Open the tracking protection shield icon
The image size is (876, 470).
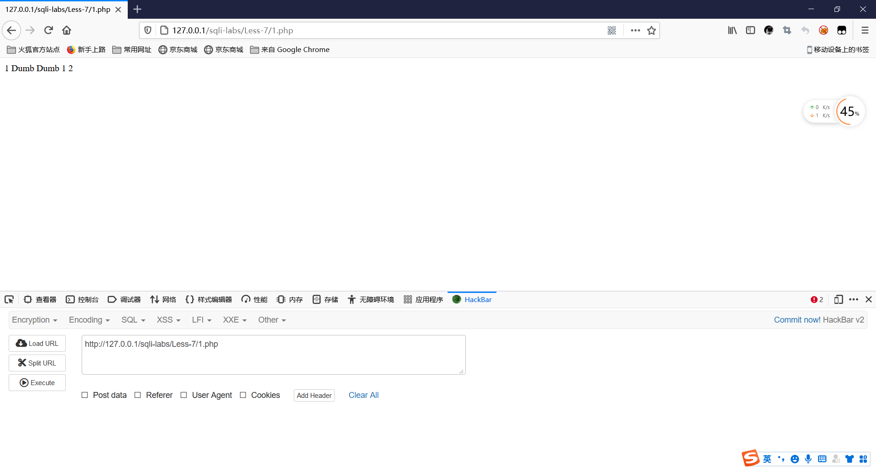click(148, 31)
